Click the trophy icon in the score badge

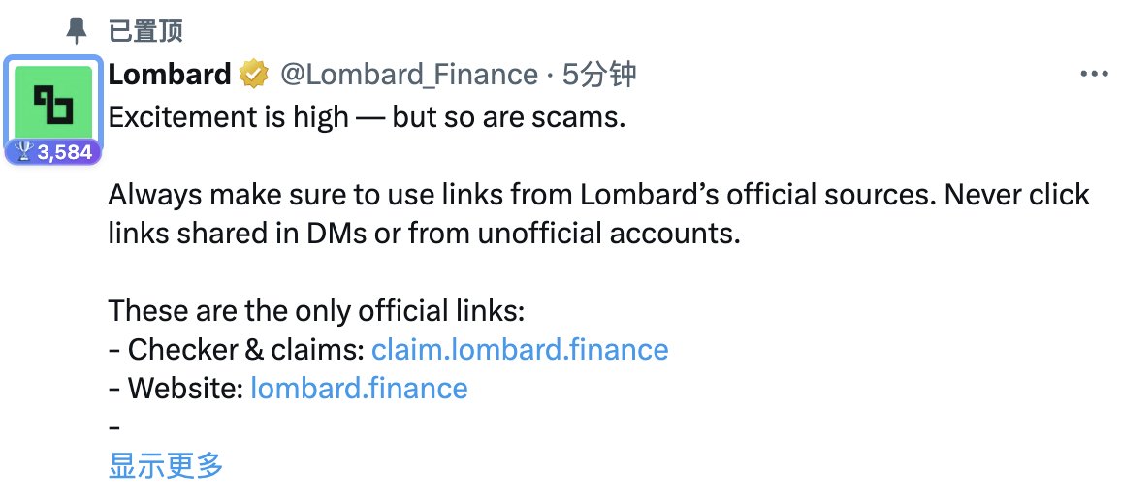(x=23, y=151)
